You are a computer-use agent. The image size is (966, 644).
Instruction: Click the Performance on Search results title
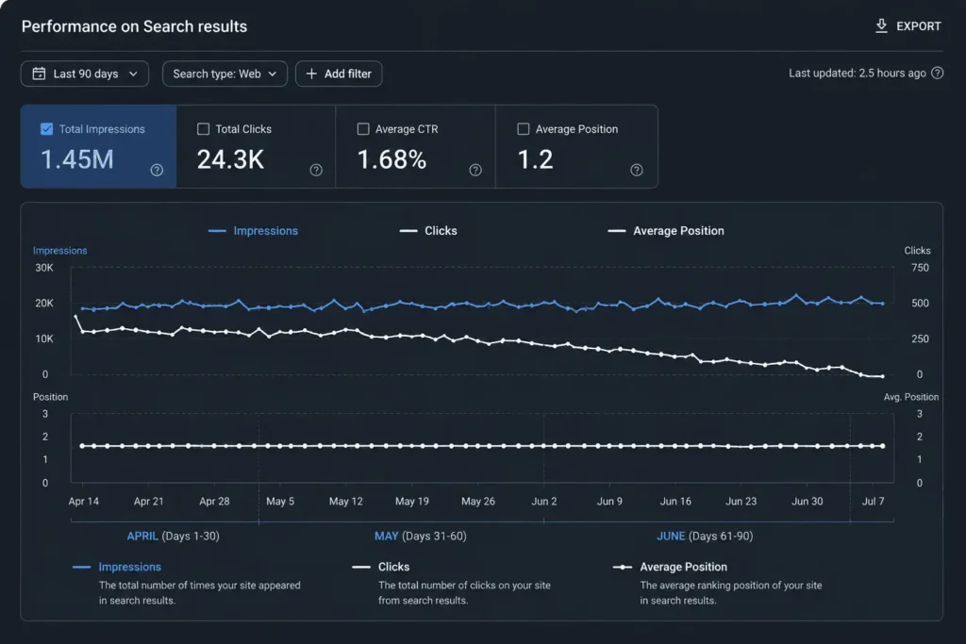[134, 26]
